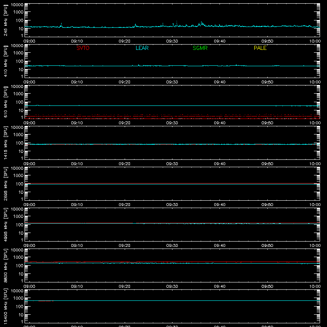The image size is (327, 327).
Task: Click 09:50 tick under the 410 MHz plot
Action: (267, 82)
